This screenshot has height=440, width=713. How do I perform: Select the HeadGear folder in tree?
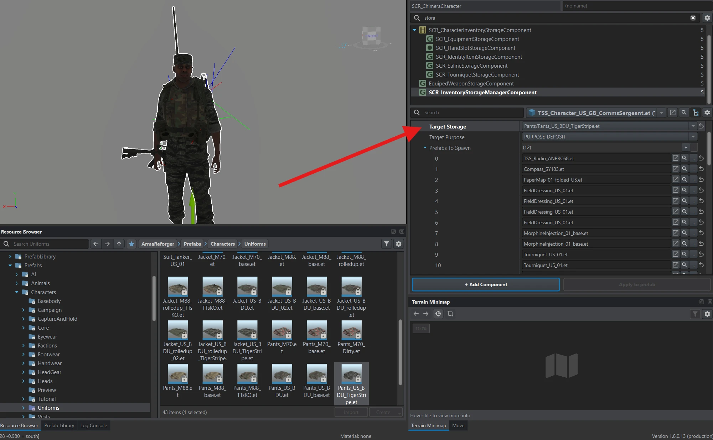(x=49, y=372)
